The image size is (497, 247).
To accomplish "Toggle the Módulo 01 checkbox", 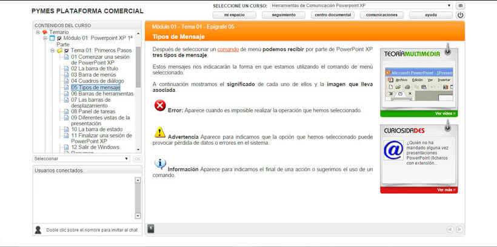I will [x=59, y=38].
